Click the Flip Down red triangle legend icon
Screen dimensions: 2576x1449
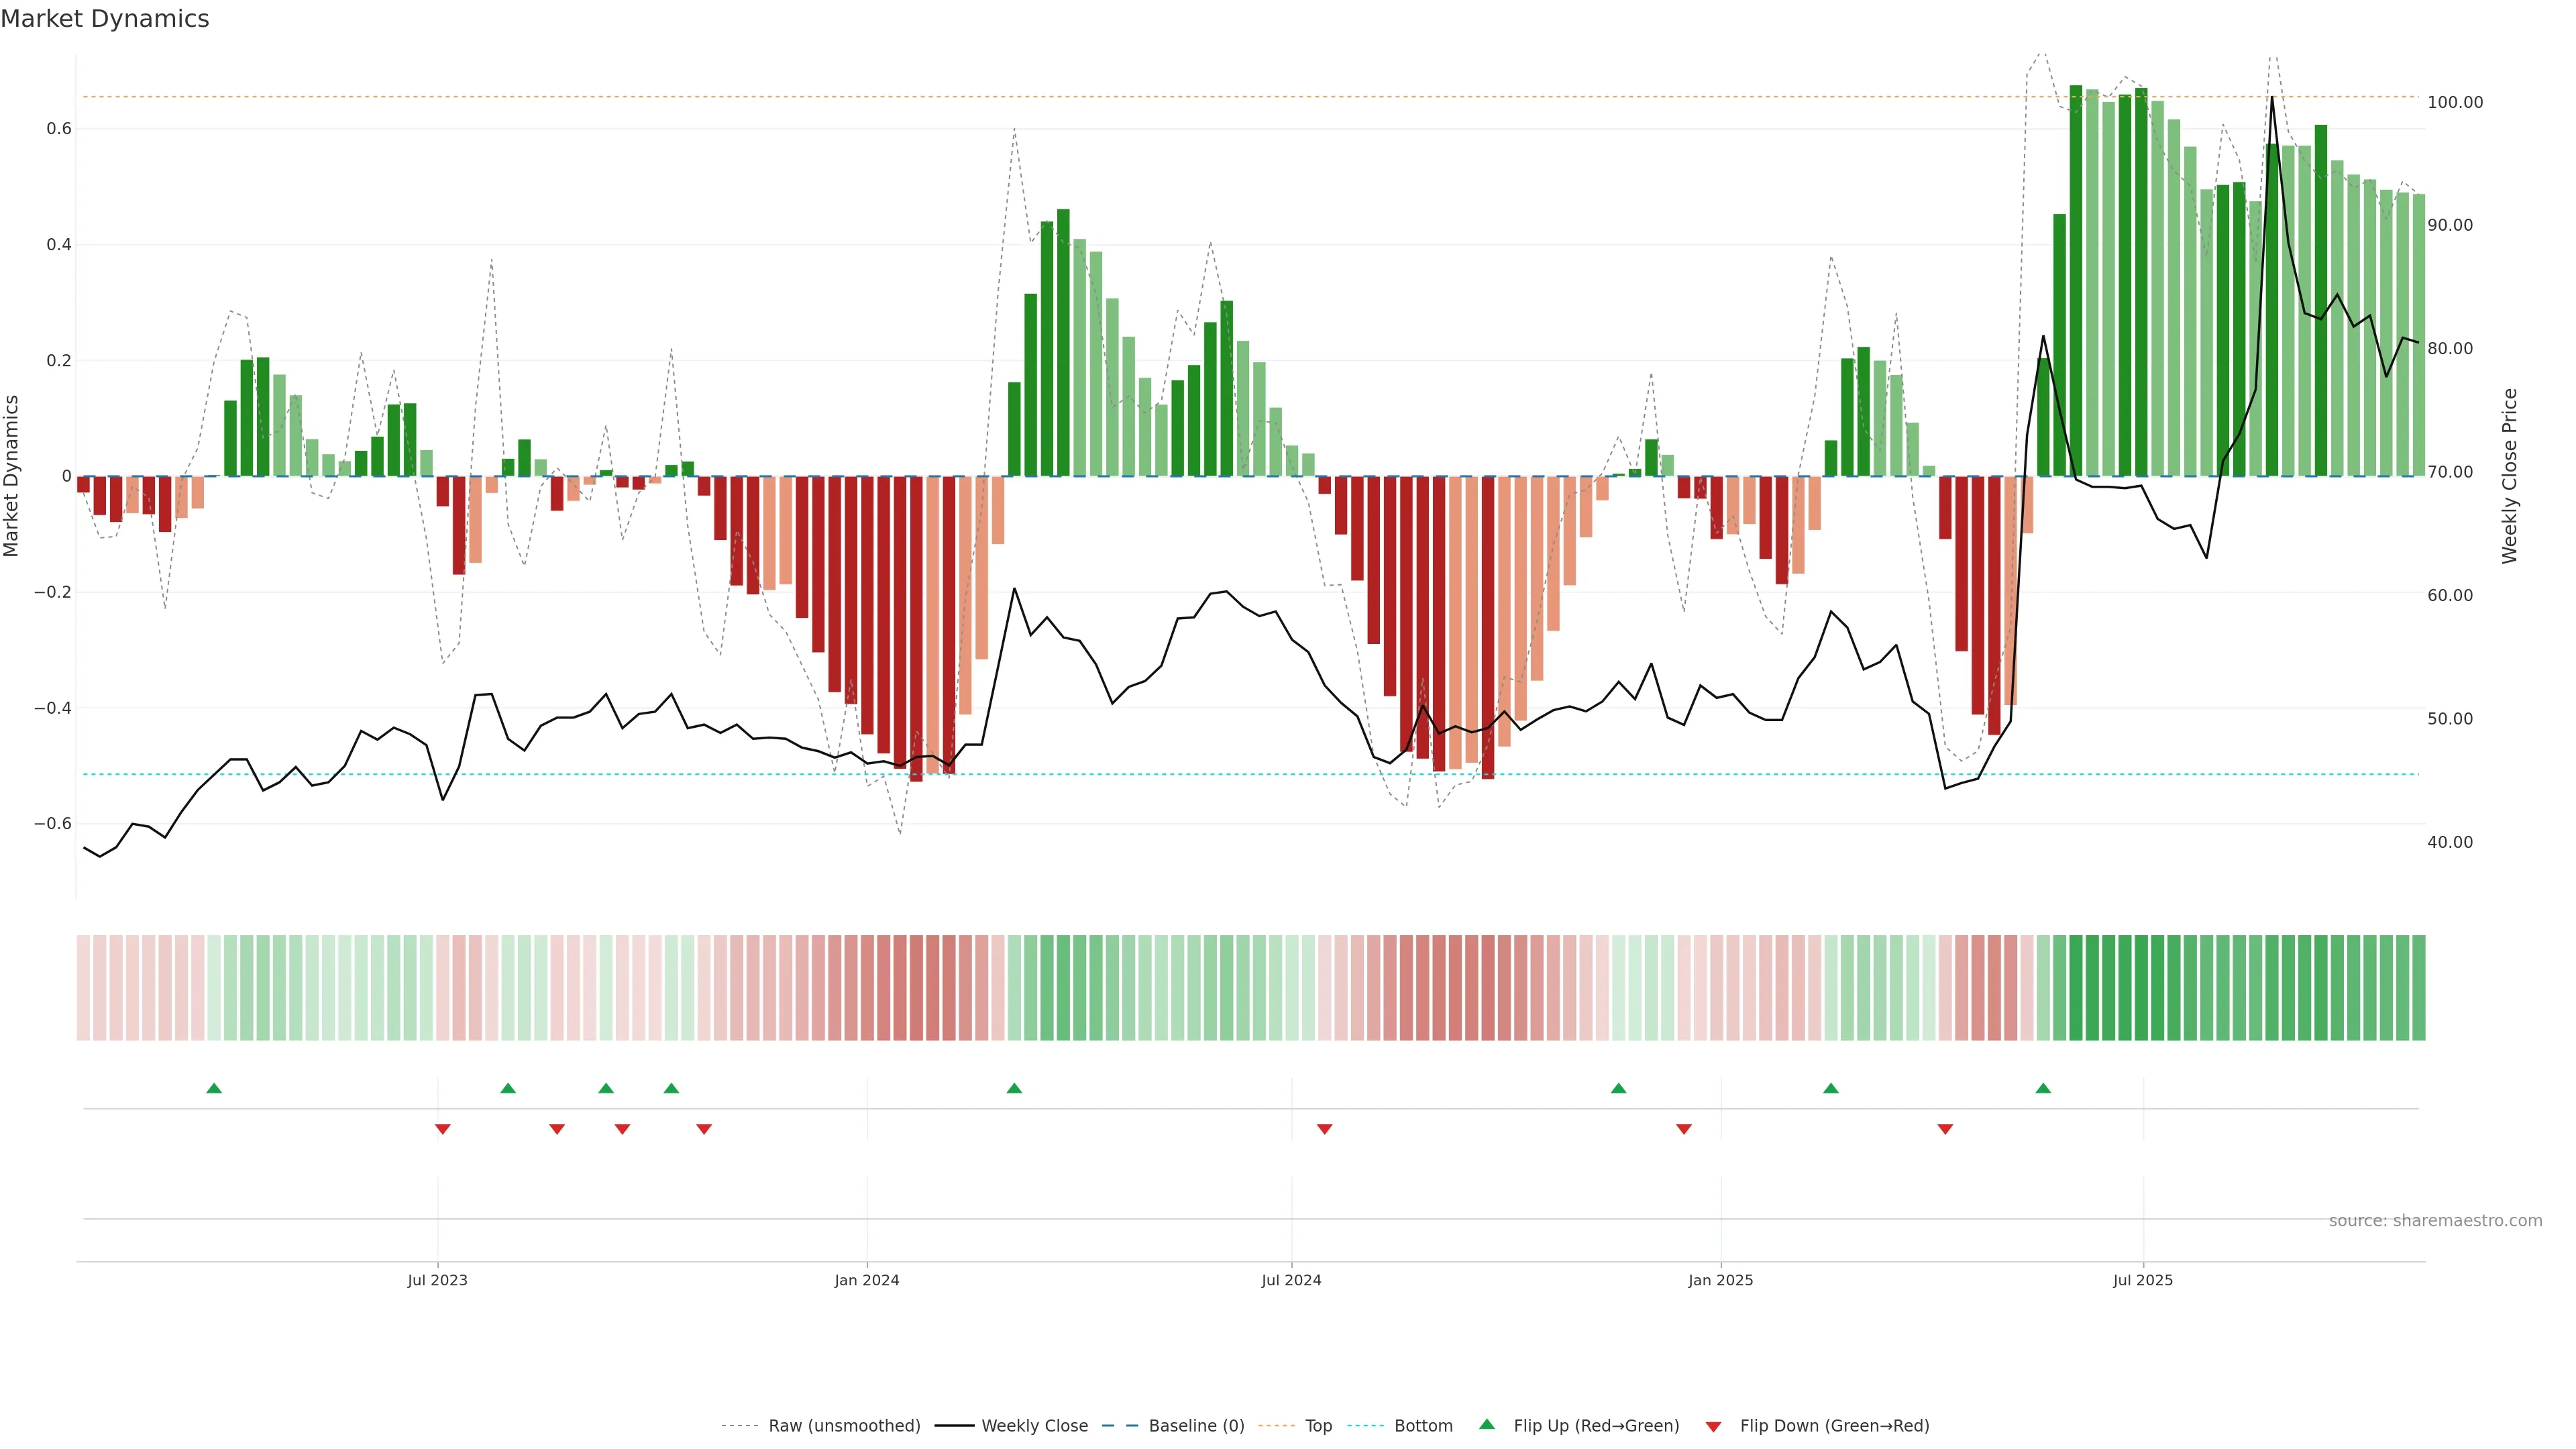pyautogui.click(x=1713, y=1426)
